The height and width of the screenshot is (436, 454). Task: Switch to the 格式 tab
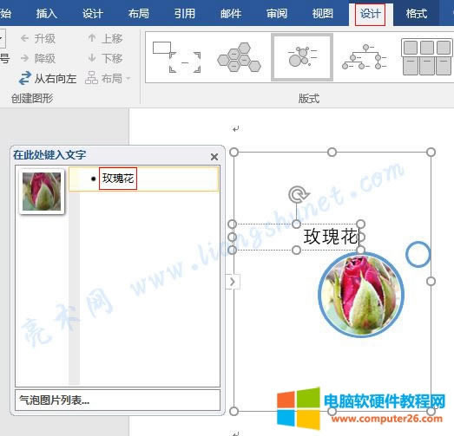(x=417, y=14)
